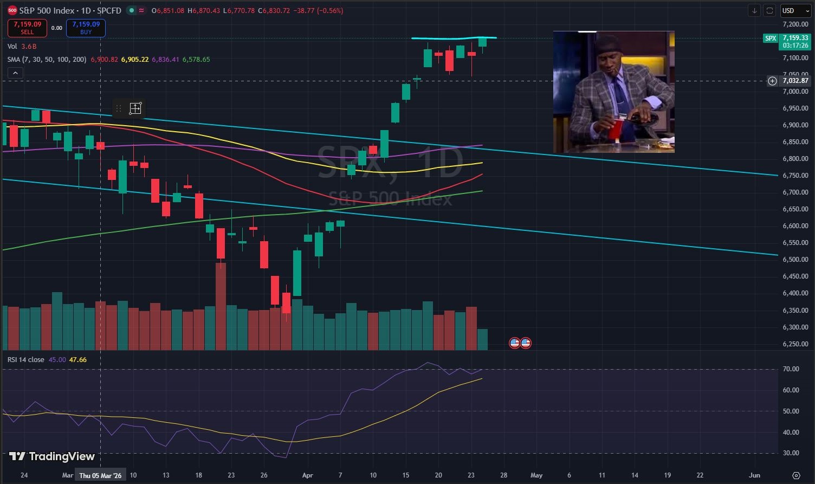Click the plus icon beside price 7,032.87

pyautogui.click(x=772, y=81)
